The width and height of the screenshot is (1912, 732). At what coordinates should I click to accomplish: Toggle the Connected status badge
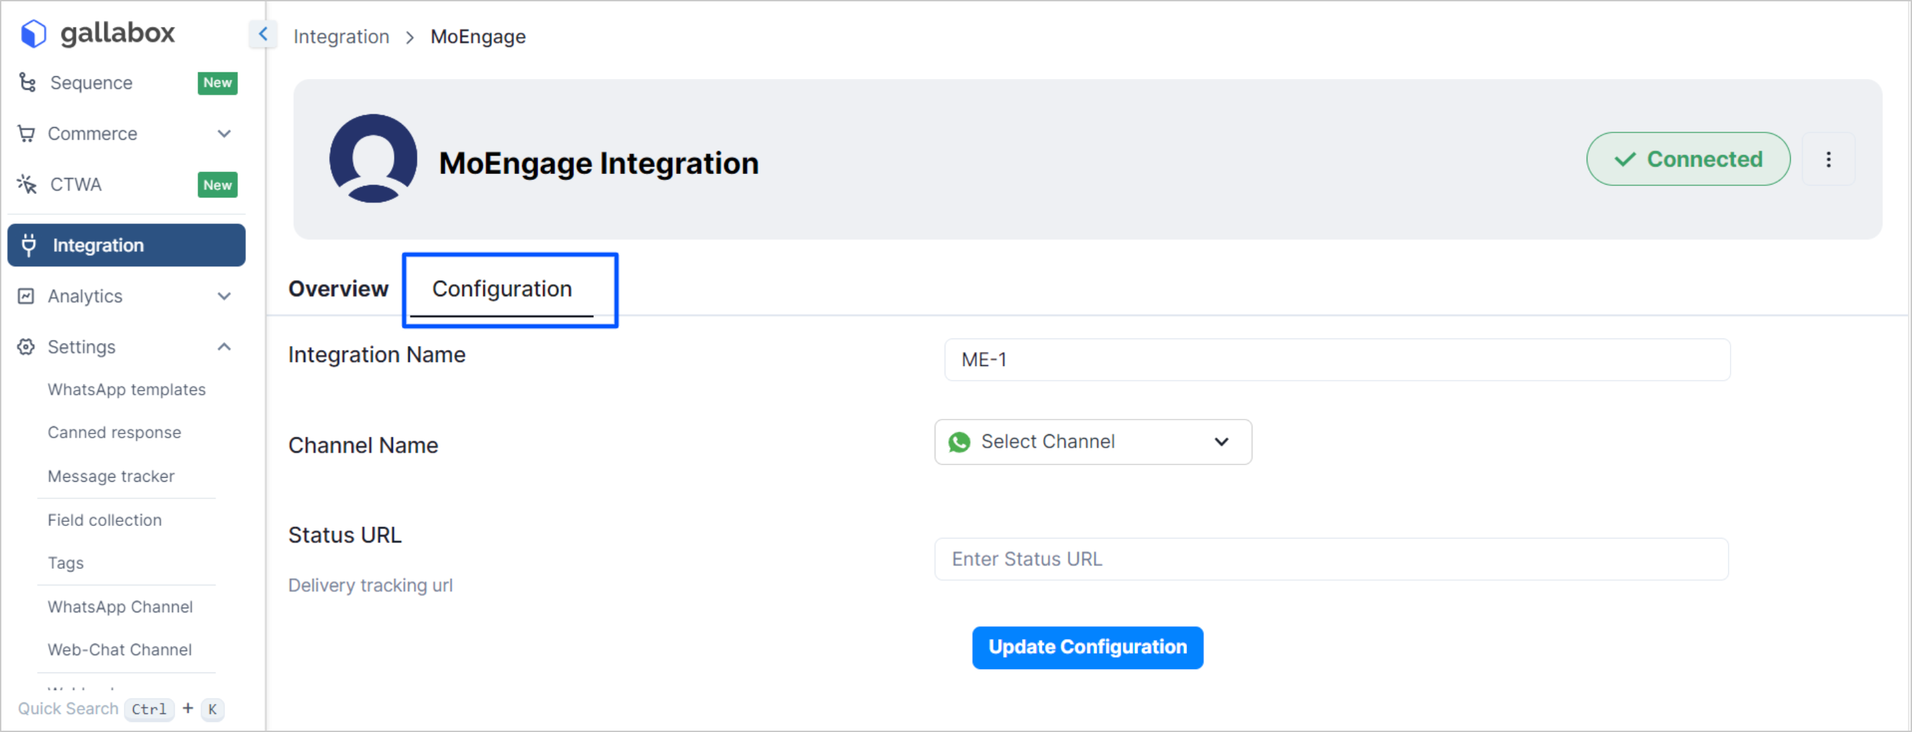click(1688, 159)
